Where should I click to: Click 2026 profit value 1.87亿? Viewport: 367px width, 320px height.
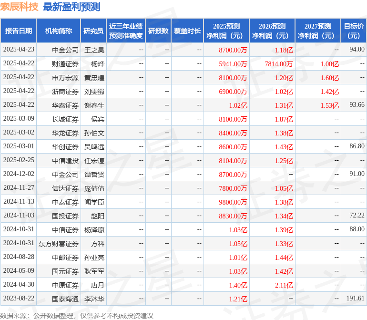click(x=284, y=119)
